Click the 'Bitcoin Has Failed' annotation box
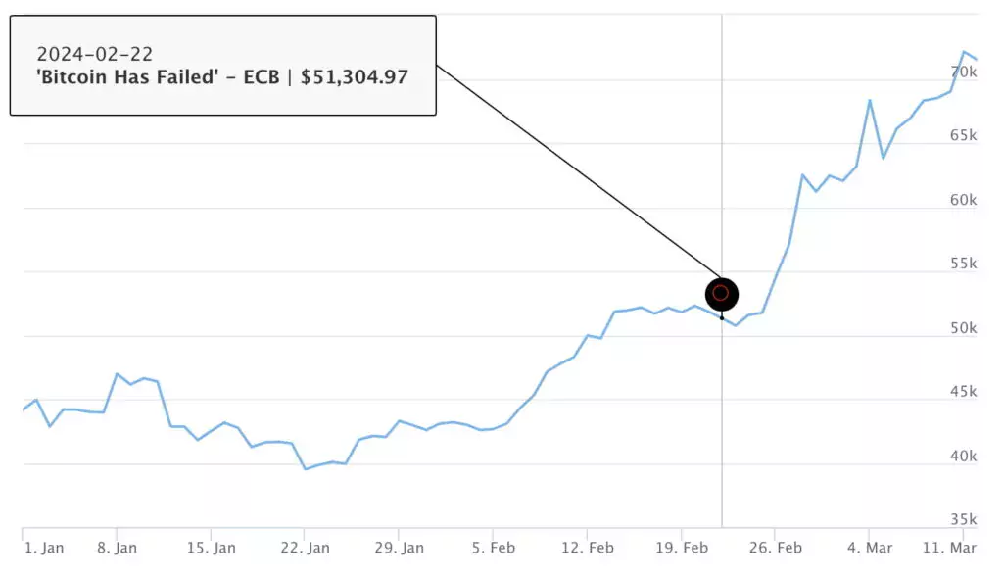The height and width of the screenshot is (577, 1003). 223,66
